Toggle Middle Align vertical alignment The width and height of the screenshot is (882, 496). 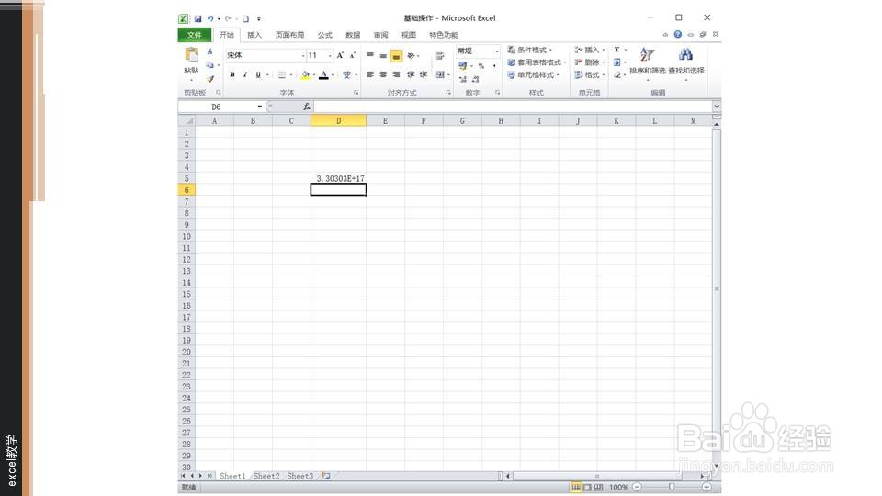pos(383,56)
